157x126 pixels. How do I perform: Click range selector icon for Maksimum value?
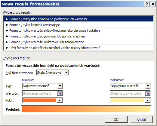click(148, 93)
